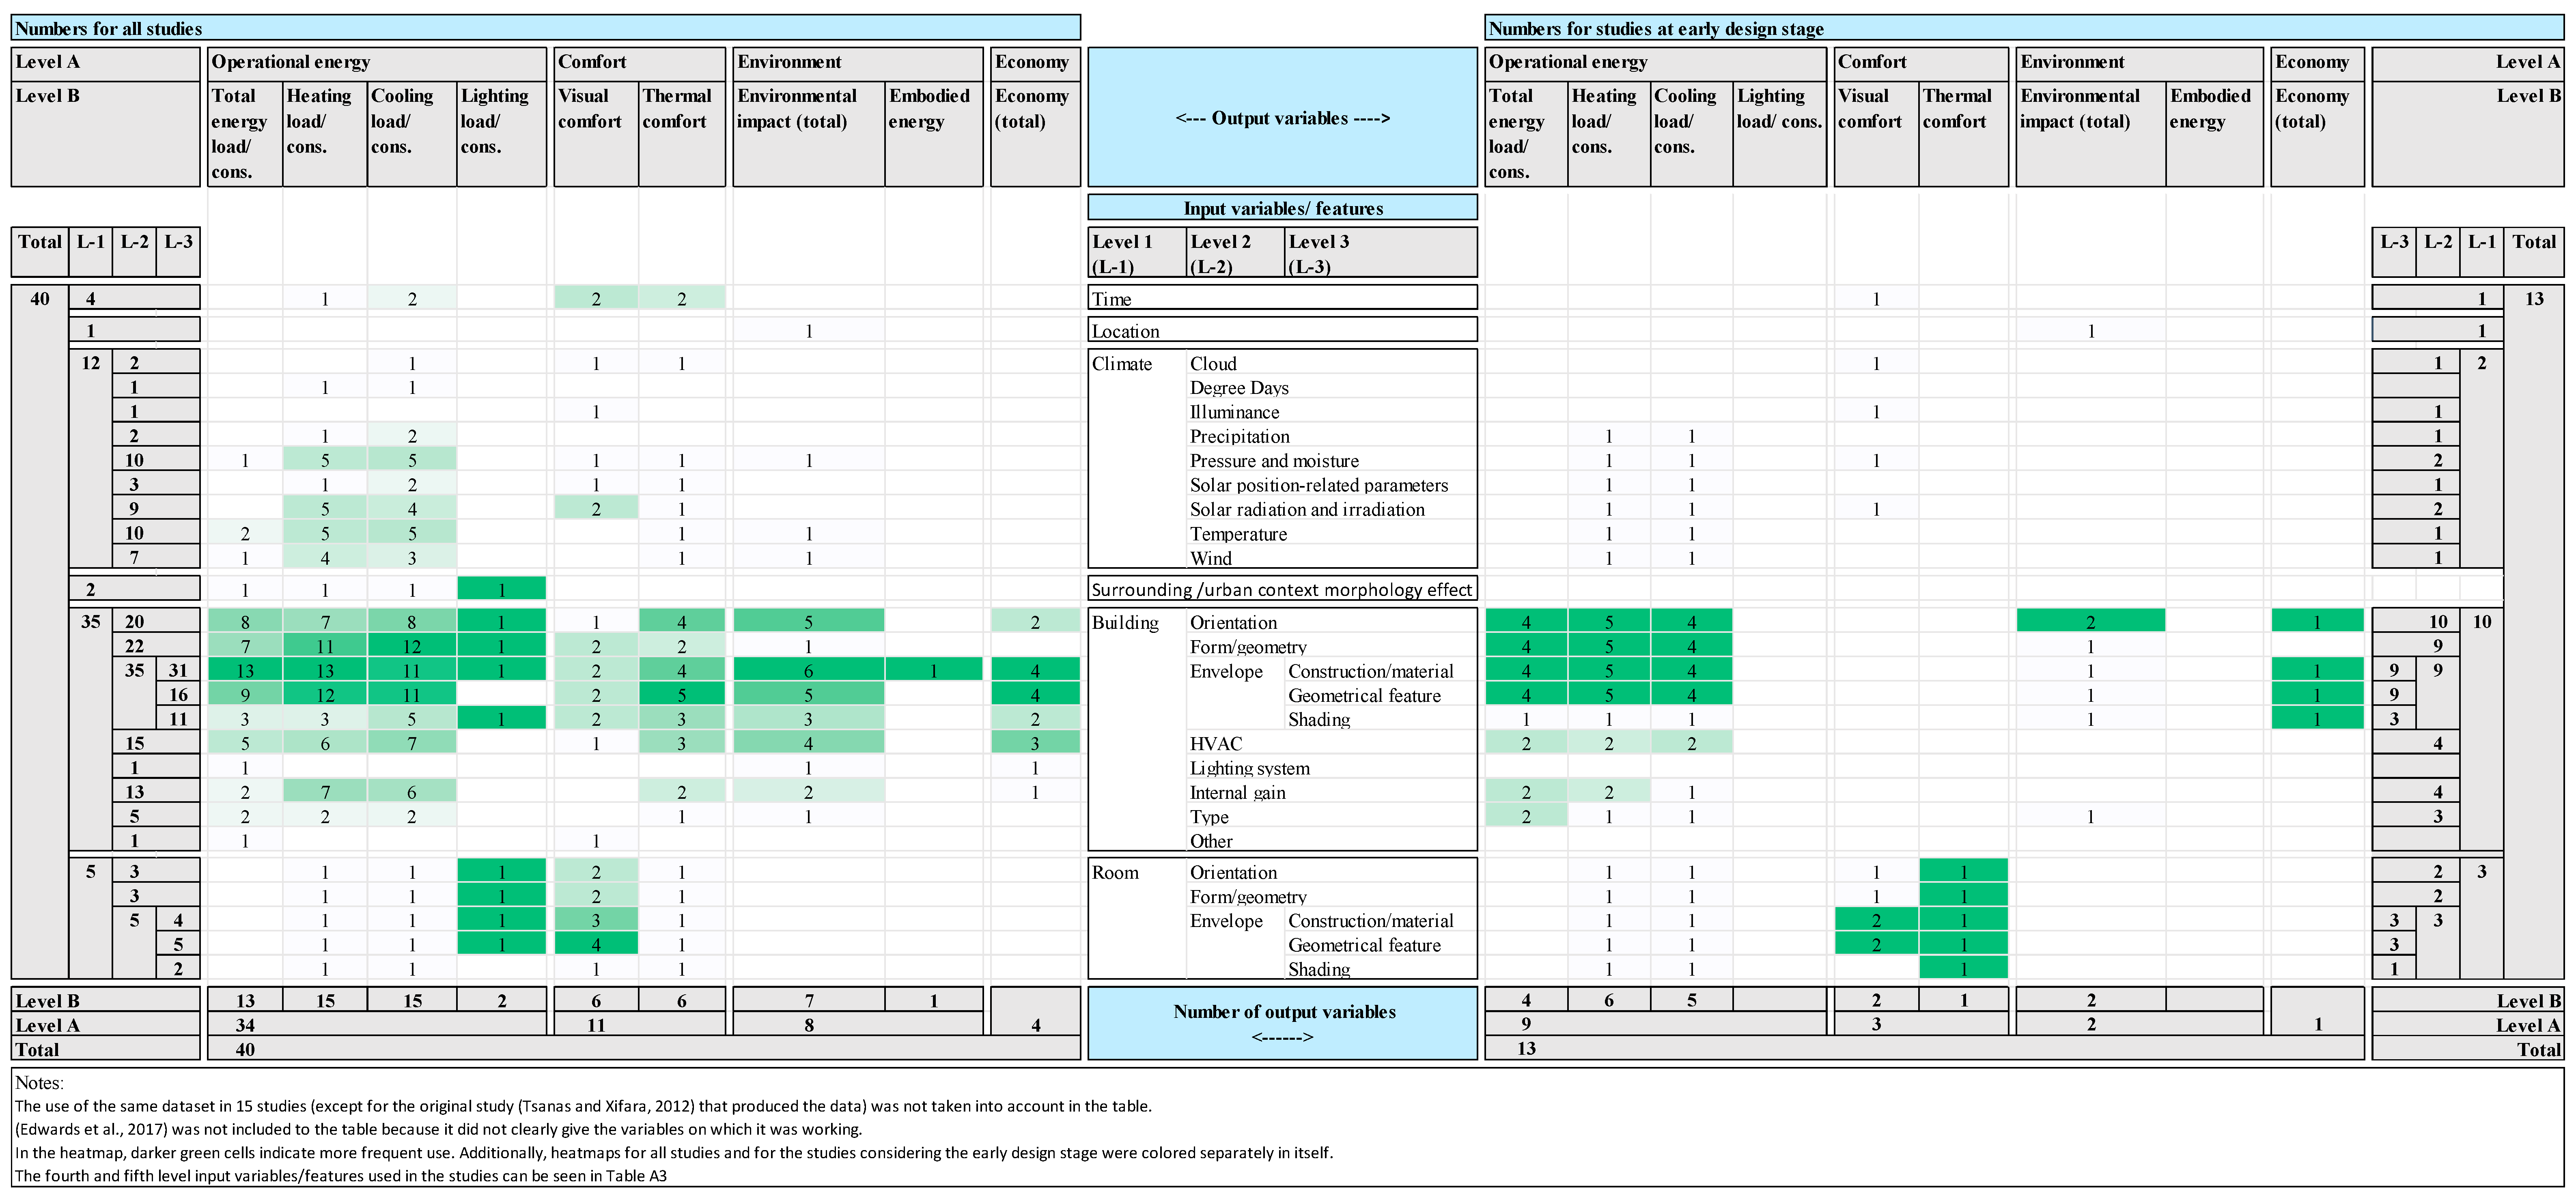Image resolution: width=2576 pixels, height=1200 pixels.
Task: Click the 'Degree Days' climate label
Action: [x=1238, y=388]
